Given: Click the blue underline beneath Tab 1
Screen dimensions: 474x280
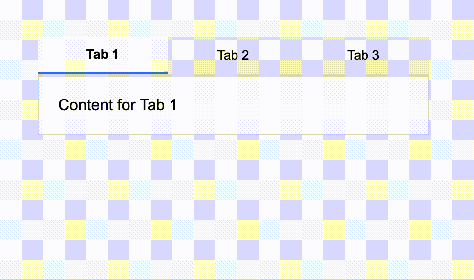Looking at the screenshot, I should [x=103, y=73].
